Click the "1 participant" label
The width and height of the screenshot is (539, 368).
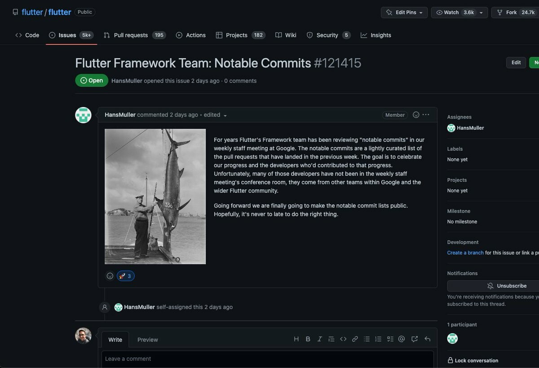[462, 324]
